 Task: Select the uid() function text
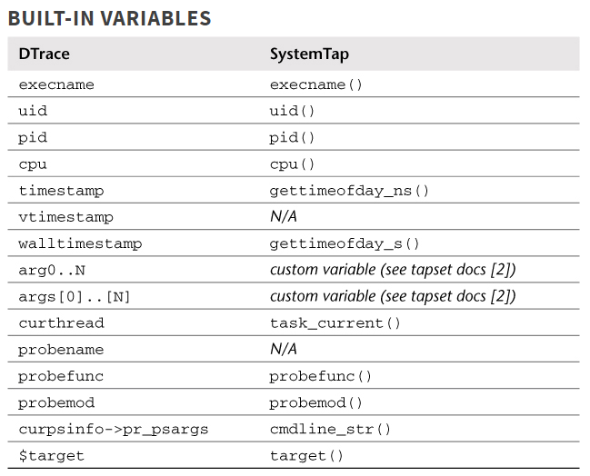(292, 111)
